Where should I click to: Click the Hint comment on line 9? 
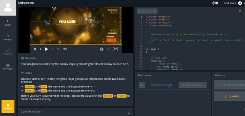click(x=196, y=40)
